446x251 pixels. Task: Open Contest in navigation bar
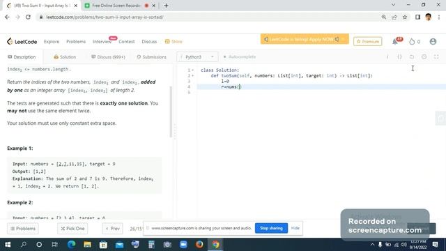click(127, 42)
